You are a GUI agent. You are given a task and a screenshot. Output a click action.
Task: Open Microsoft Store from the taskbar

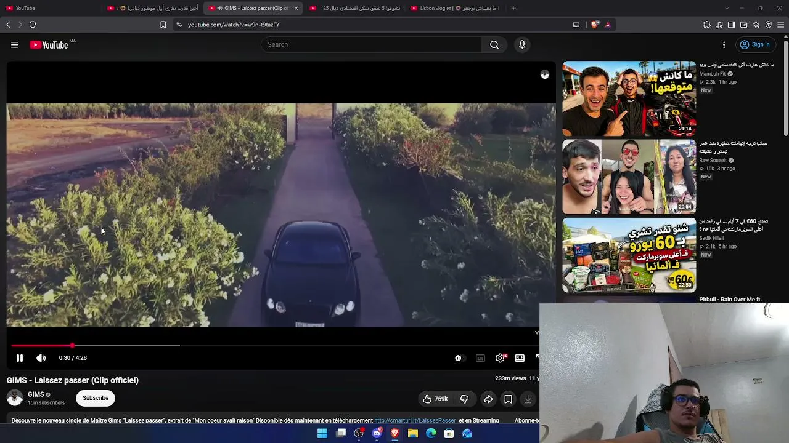tap(449, 433)
